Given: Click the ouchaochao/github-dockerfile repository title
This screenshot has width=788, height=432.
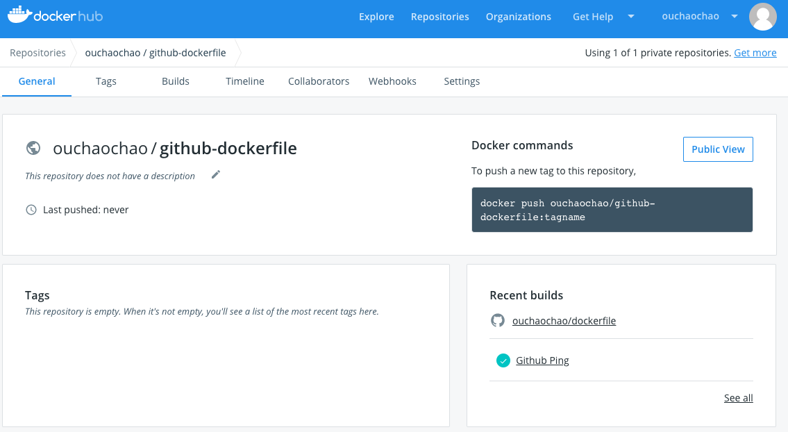Looking at the screenshot, I should 174,149.
